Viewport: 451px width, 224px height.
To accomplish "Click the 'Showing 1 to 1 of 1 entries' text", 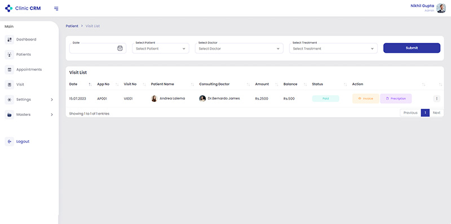I will click(89, 114).
